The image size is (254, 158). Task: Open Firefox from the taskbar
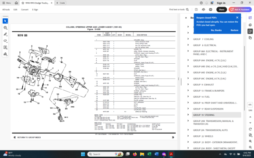coord(135,154)
